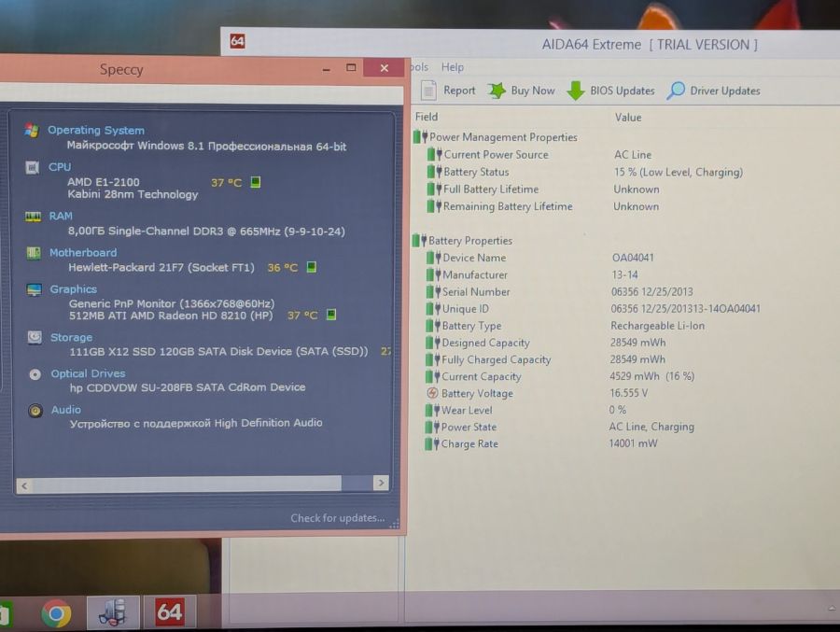
Task: Select the Battery Properties group row
Action: [462, 241]
